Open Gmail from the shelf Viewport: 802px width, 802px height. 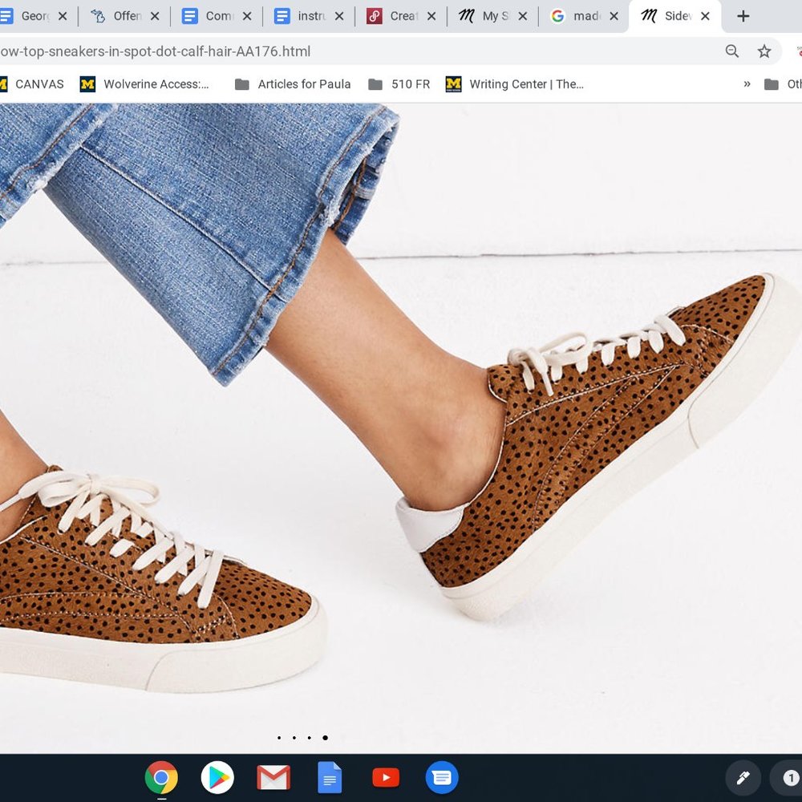(273, 777)
